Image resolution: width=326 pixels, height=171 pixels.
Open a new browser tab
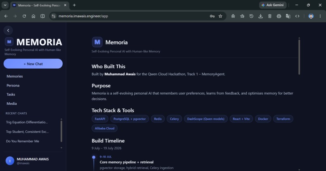pyautogui.click(x=74, y=5)
